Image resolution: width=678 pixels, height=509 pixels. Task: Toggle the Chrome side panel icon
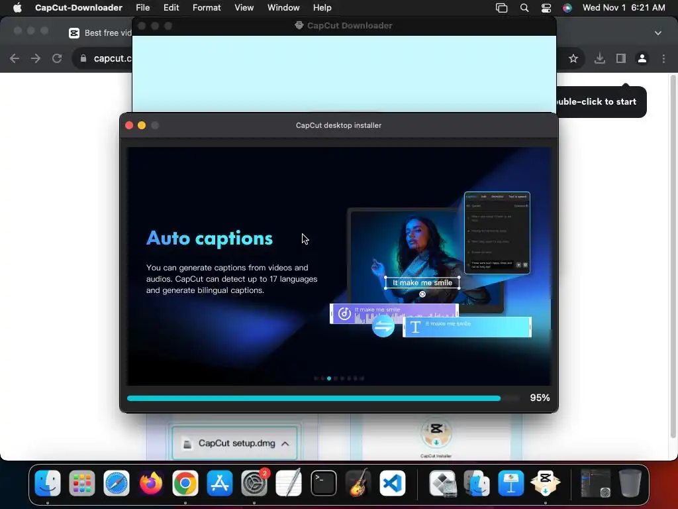pyautogui.click(x=621, y=58)
